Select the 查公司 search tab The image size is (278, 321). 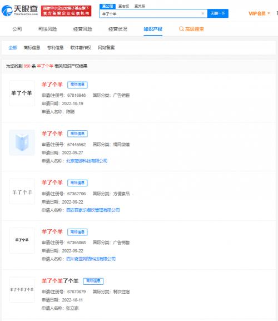[x=108, y=6]
